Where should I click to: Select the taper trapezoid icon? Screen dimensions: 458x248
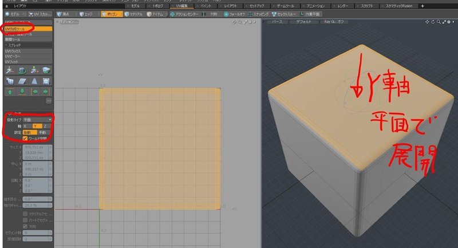point(34,81)
